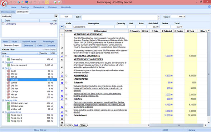Viewport: 211px width, 132px height.
Task: Select row header number 10
Action: (62, 83)
